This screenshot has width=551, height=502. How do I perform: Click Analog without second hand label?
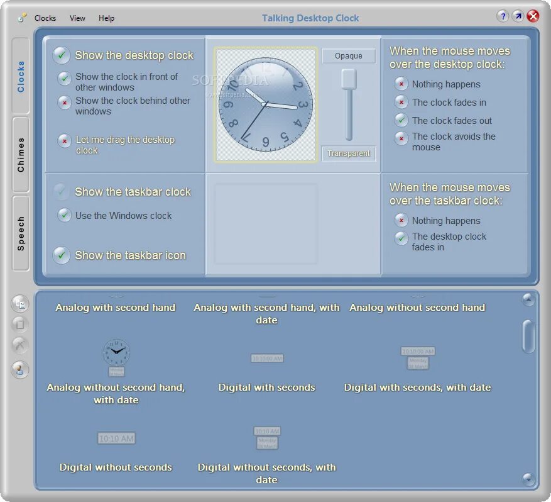pyautogui.click(x=417, y=308)
